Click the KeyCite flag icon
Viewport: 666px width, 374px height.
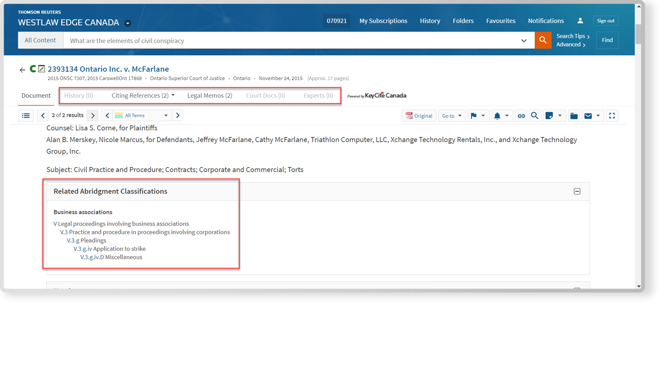tap(473, 116)
